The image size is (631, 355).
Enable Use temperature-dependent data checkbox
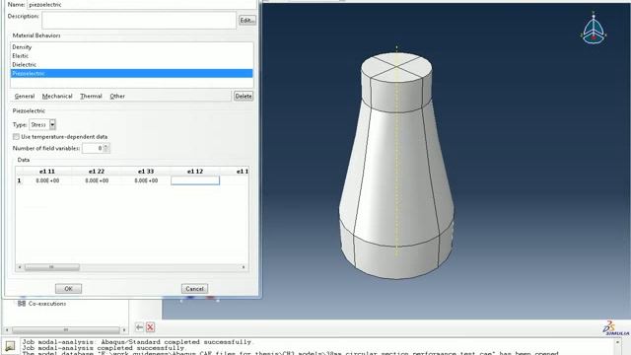click(x=16, y=137)
